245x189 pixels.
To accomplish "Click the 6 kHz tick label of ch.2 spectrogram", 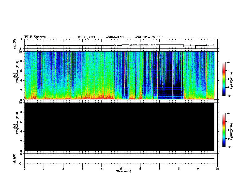I will point(22,122).
